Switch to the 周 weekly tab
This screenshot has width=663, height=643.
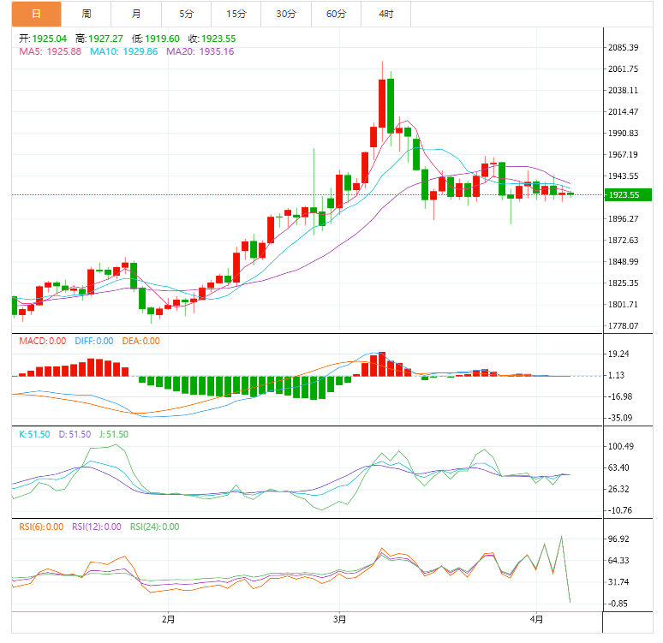(87, 14)
